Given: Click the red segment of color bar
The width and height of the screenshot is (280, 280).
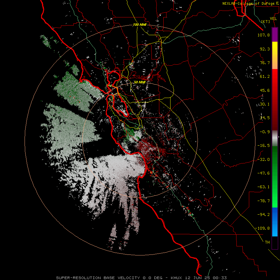Looking at the screenshot, I should (x=275, y=100).
